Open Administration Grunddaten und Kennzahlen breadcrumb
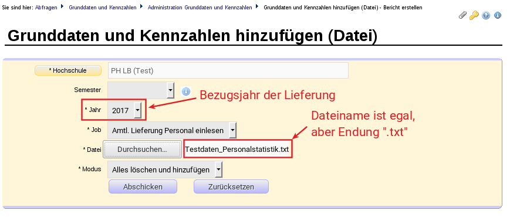Image resolution: width=510 pixels, height=217 pixels. click(200, 8)
